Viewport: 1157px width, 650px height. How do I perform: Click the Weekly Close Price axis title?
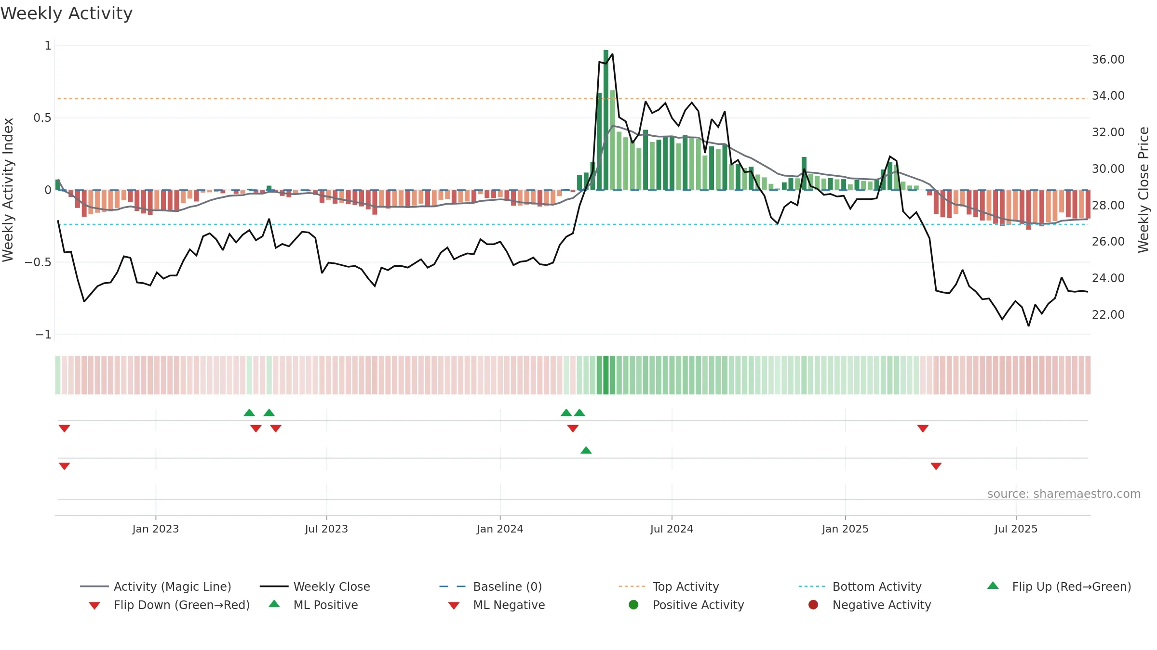pyautogui.click(x=1144, y=190)
